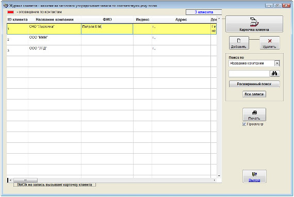294x197 pixels.
Task: Sort by ФИО column header
Action: [x=107, y=20]
